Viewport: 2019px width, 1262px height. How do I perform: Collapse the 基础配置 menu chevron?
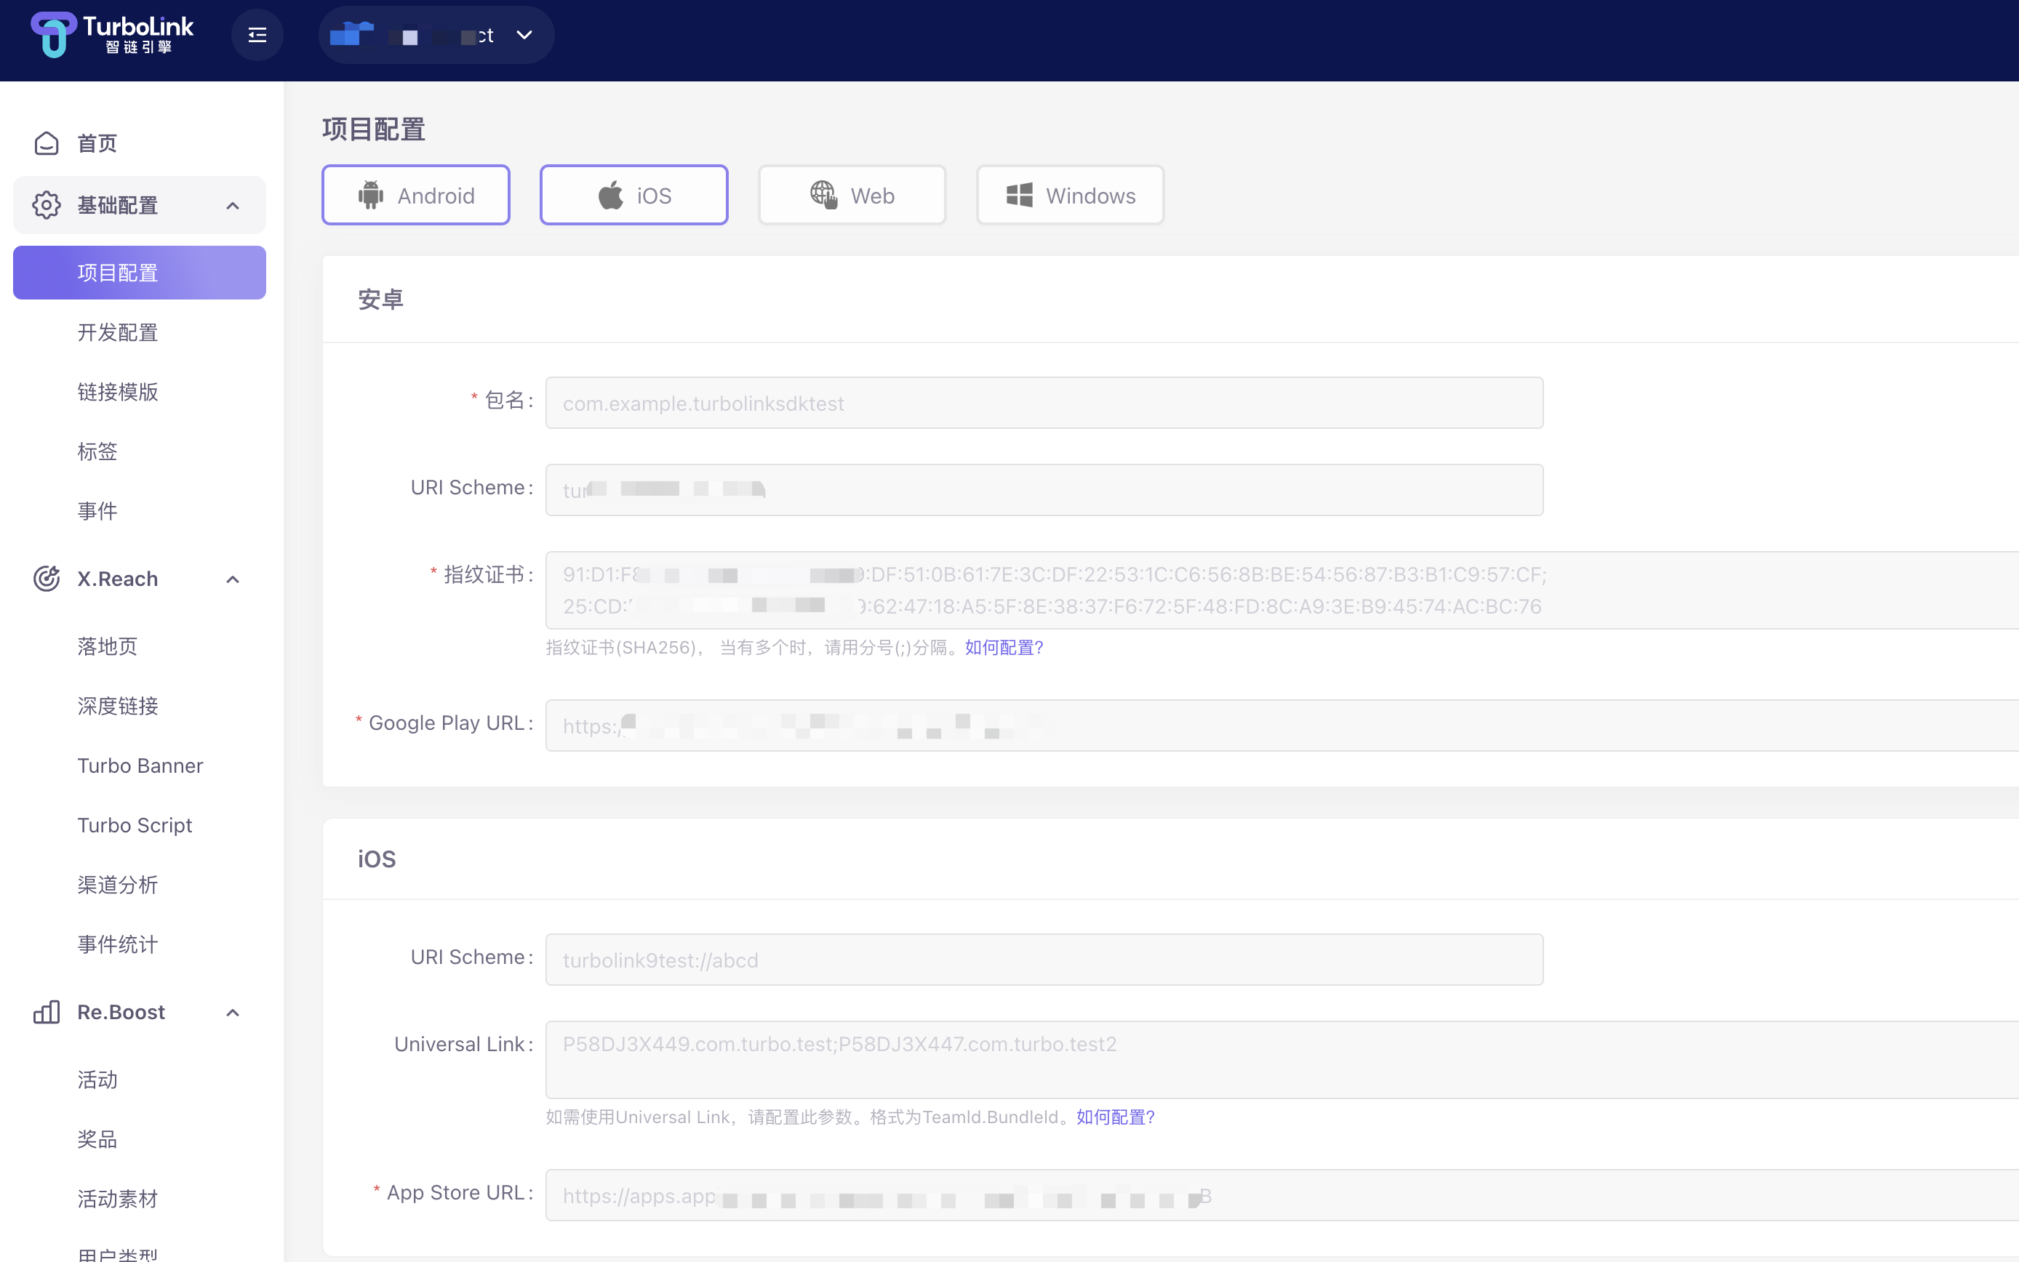coord(233,205)
